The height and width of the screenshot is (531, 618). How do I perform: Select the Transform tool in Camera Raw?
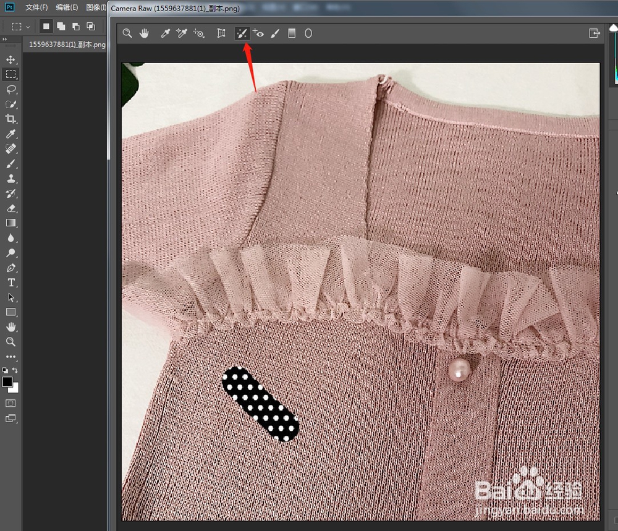coord(221,33)
